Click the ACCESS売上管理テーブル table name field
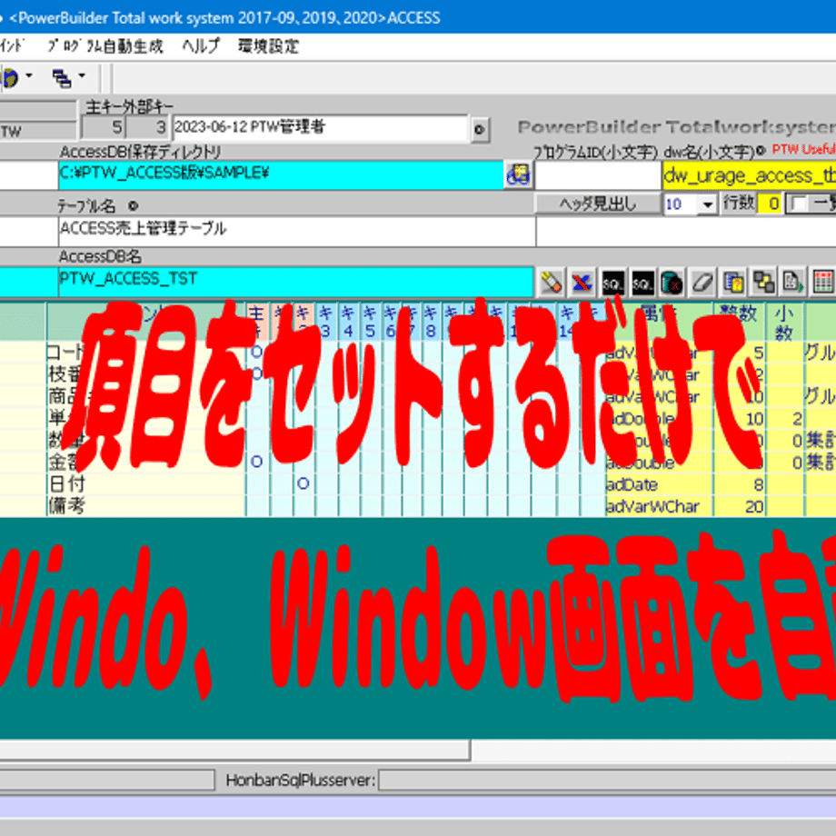Screen dimensions: 836x836 (297, 231)
